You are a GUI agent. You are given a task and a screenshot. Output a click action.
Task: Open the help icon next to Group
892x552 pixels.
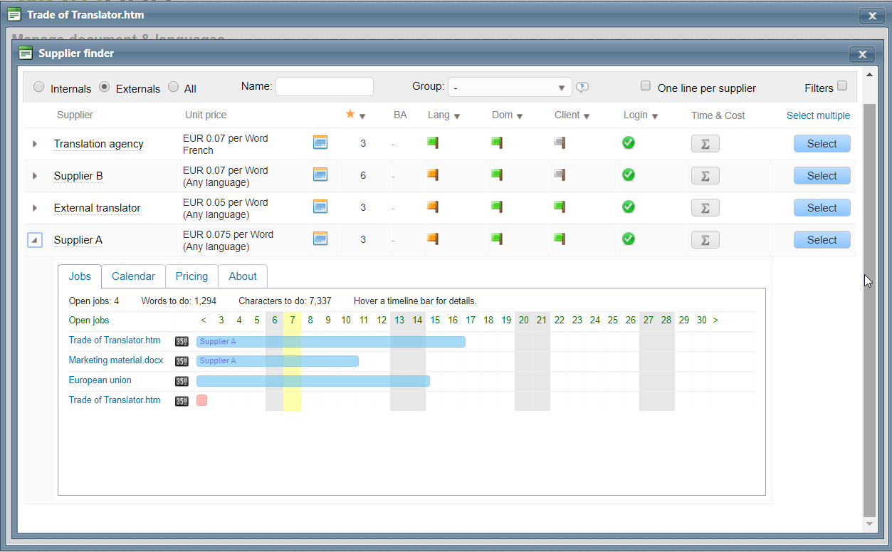pyautogui.click(x=582, y=86)
